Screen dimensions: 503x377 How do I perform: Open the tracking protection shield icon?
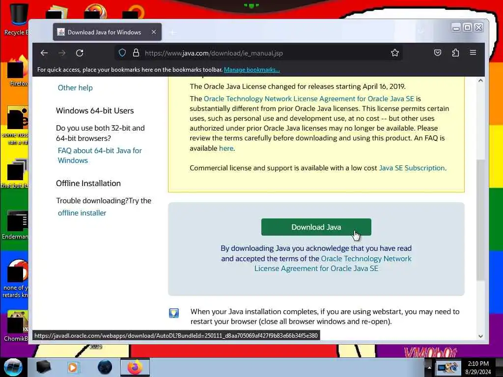pos(122,53)
